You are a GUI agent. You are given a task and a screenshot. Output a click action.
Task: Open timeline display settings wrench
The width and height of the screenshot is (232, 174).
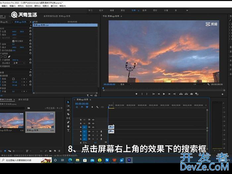(97, 107)
